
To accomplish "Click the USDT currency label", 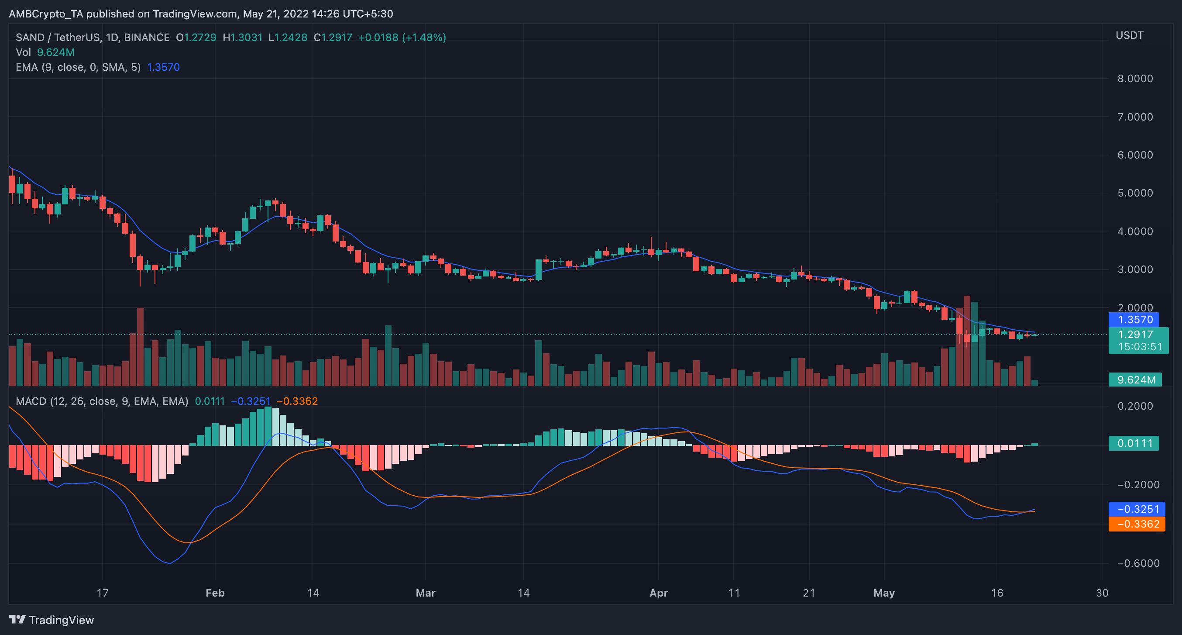I will [1129, 35].
